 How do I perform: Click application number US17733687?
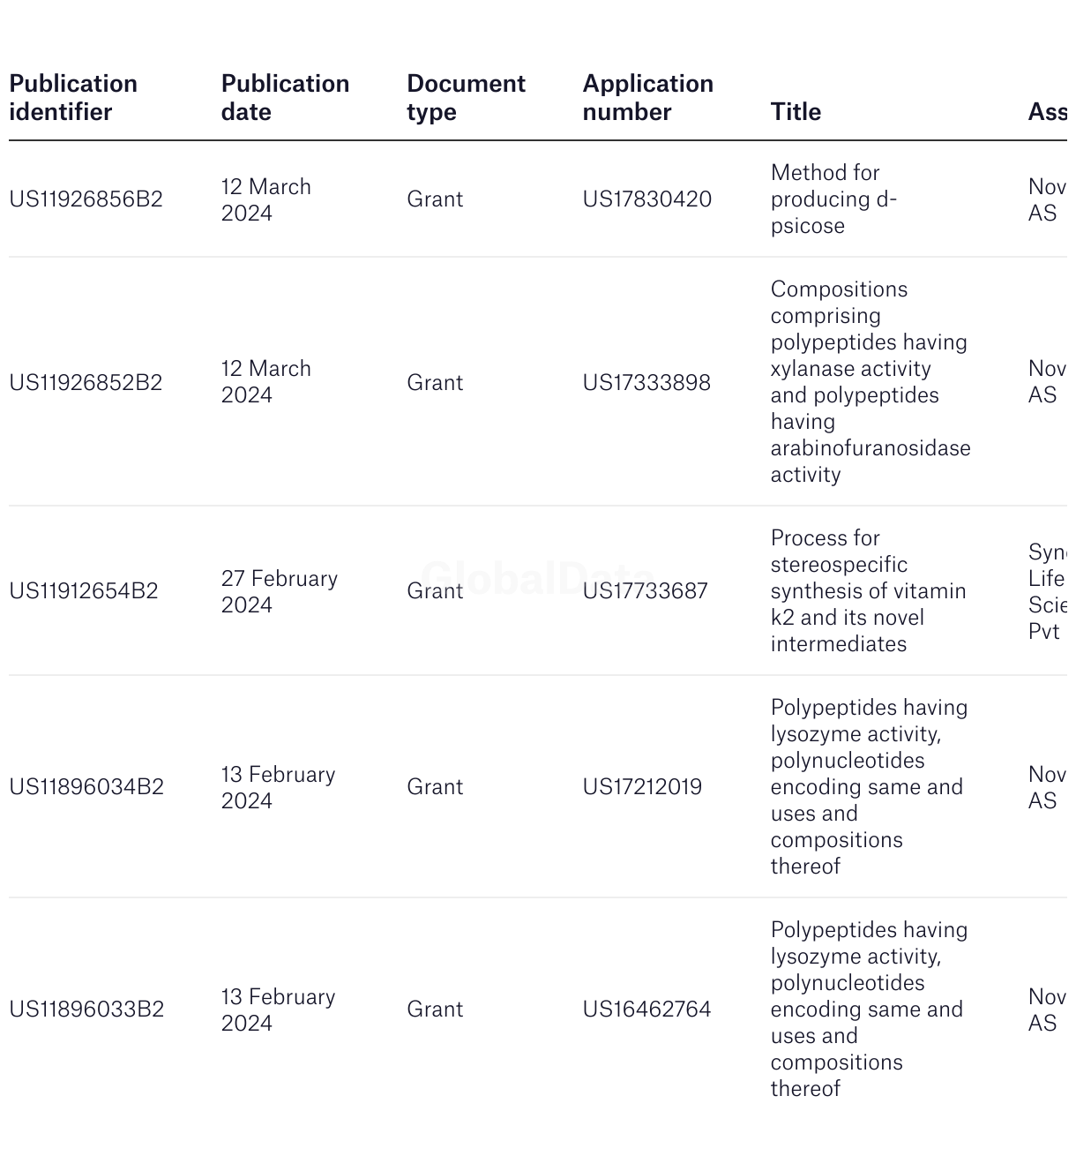pyautogui.click(x=645, y=590)
